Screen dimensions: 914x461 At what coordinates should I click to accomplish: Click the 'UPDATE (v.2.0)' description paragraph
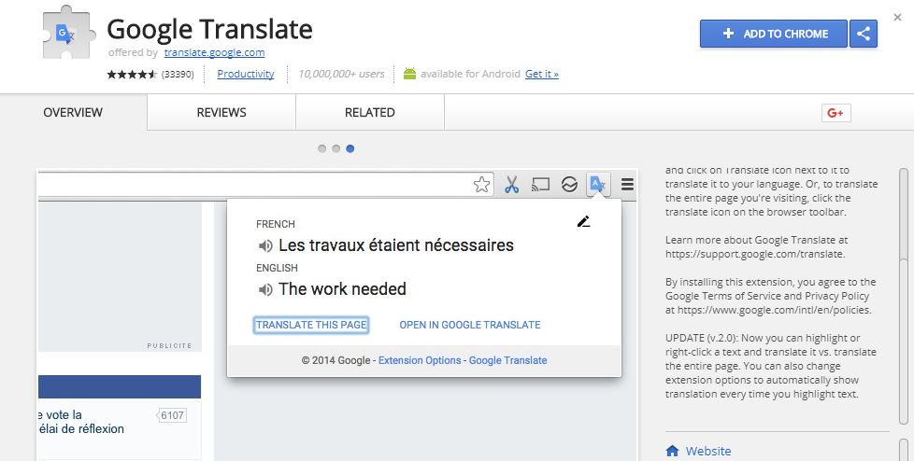(x=771, y=366)
